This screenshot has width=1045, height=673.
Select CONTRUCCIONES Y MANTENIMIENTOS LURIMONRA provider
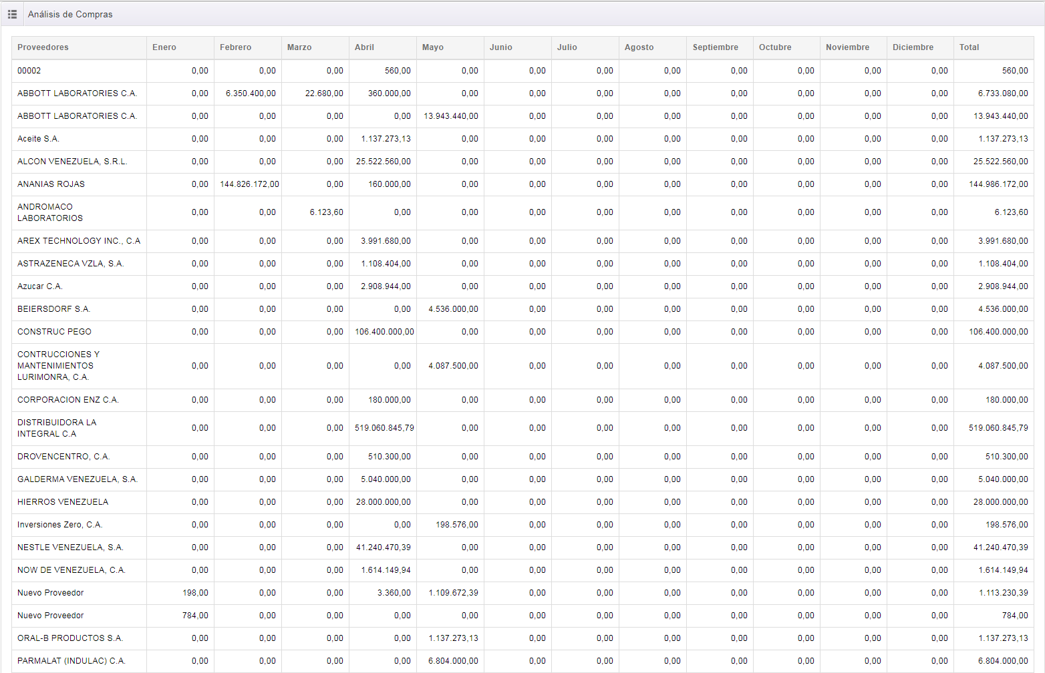pos(58,366)
